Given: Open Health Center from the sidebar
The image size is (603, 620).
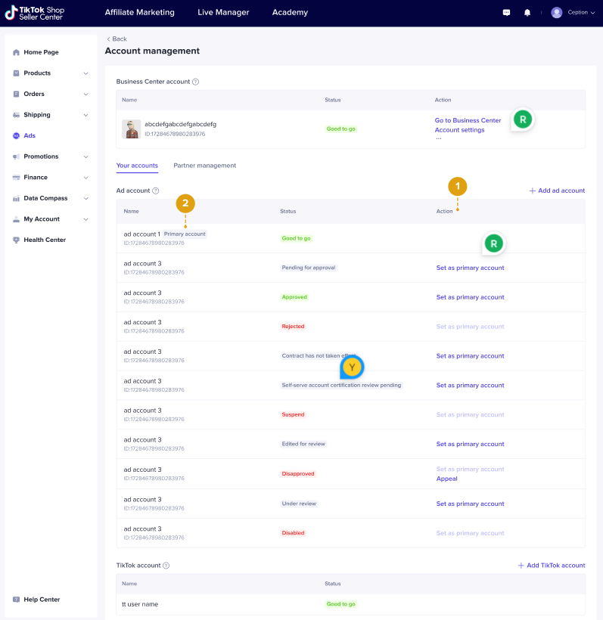Looking at the screenshot, I should point(44,240).
